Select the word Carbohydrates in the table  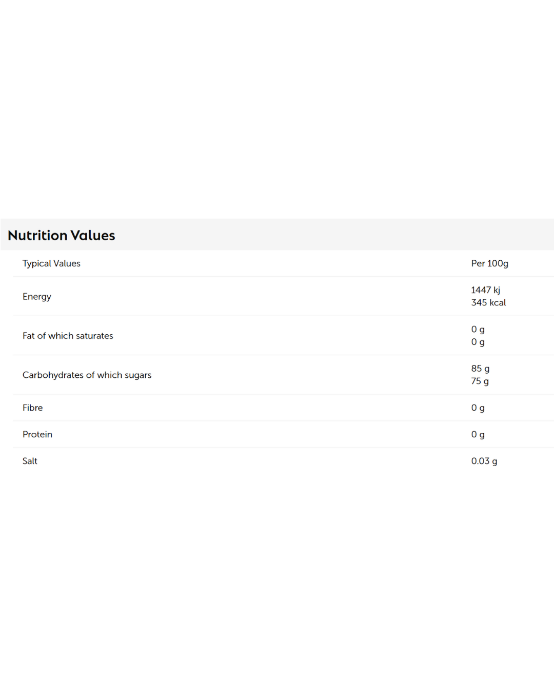pos(53,375)
